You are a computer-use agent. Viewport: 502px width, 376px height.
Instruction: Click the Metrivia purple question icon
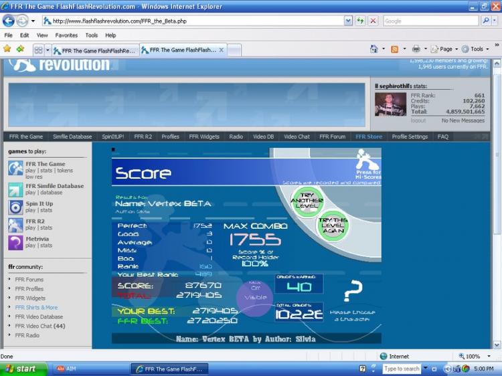tap(15, 242)
